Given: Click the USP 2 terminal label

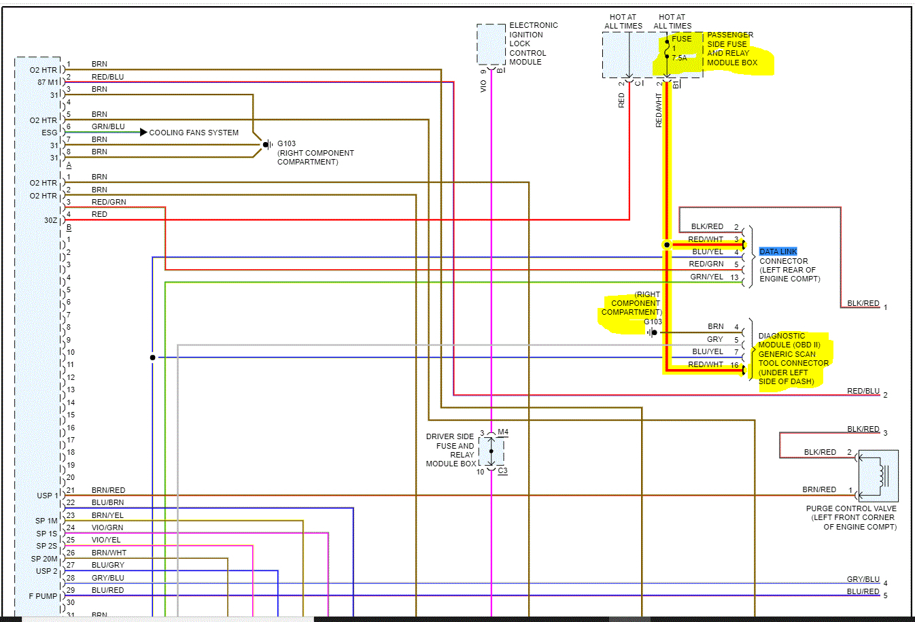Looking at the screenshot, I should (x=47, y=571).
